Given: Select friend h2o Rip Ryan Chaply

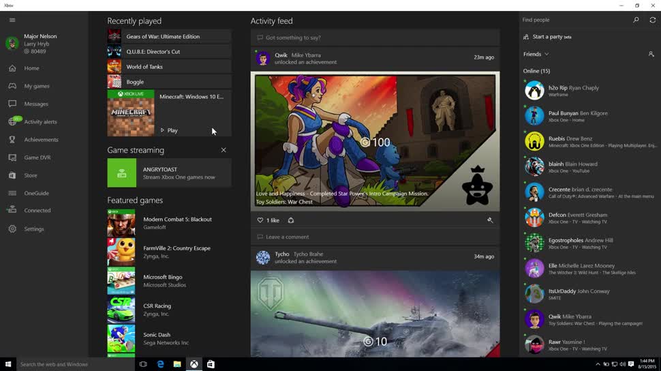Looking at the screenshot, I should coord(589,91).
